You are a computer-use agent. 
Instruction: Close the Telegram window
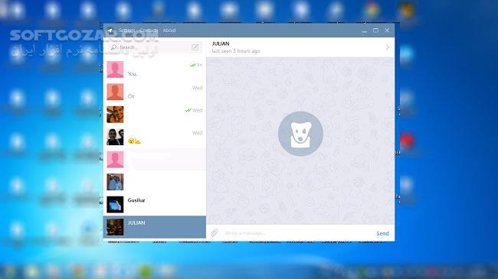tap(387, 31)
